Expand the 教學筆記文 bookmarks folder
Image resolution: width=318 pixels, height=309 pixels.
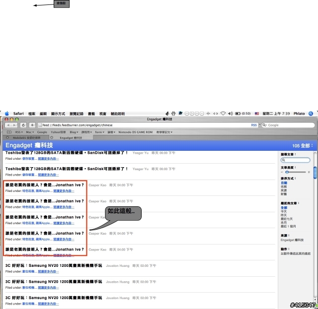click(164, 132)
